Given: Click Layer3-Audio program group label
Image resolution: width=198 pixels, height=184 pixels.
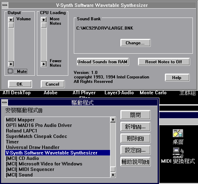Looking at the screenshot, I should (x=119, y=93).
